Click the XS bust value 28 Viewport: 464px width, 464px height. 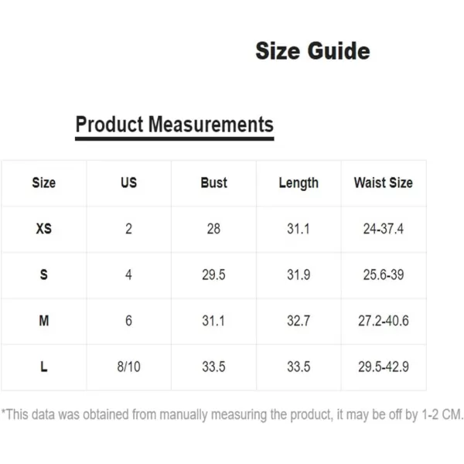pyautogui.click(x=213, y=229)
